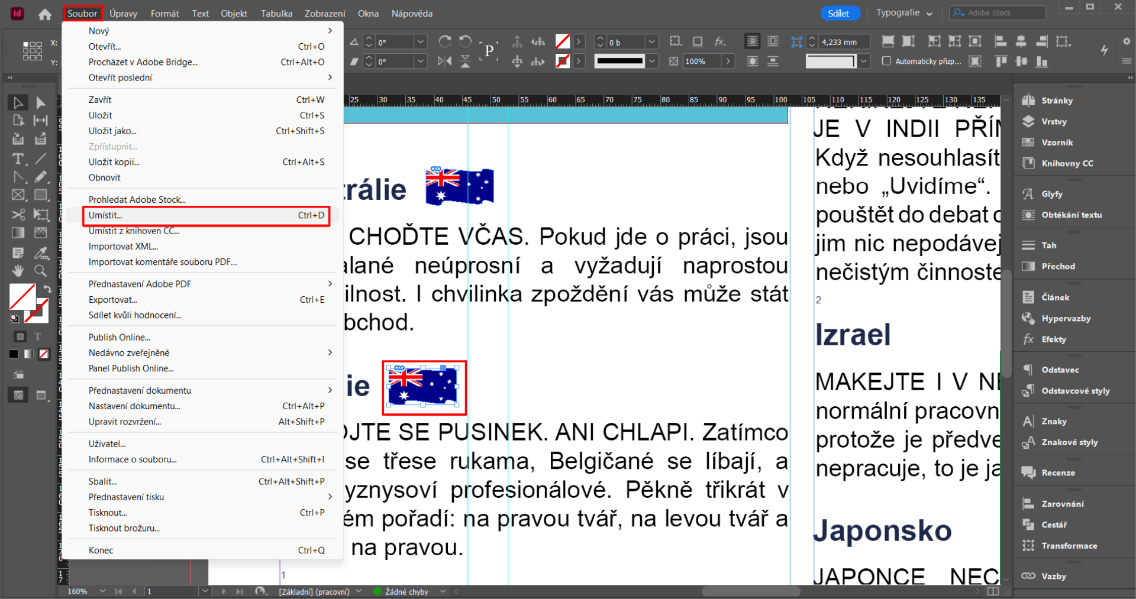Toggle paragraph formatting controls with the P icon
Screen dimensions: 1136x599
tap(489, 51)
